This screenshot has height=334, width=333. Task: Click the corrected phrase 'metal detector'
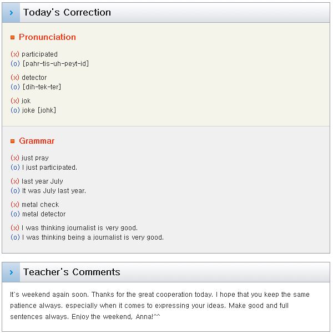44,214
